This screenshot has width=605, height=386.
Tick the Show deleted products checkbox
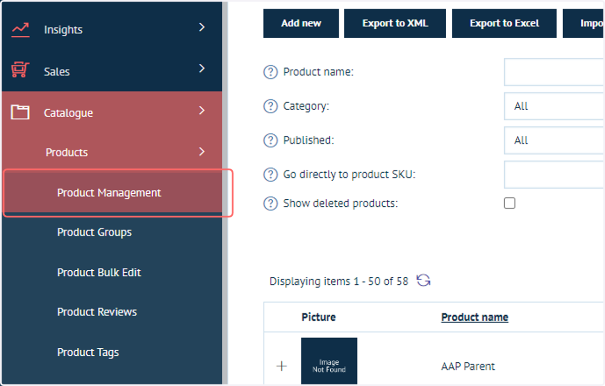click(x=510, y=203)
